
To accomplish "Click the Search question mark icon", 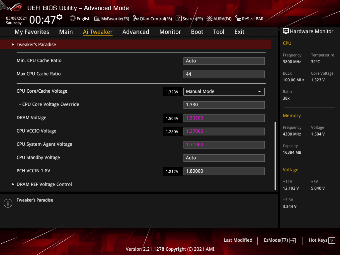I will (178, 19).
